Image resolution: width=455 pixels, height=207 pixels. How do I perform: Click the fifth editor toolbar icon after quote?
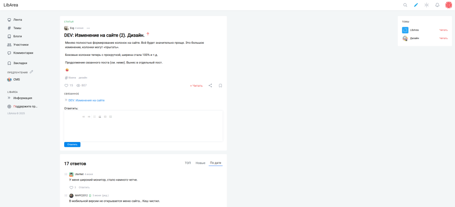tap(105, 117)
